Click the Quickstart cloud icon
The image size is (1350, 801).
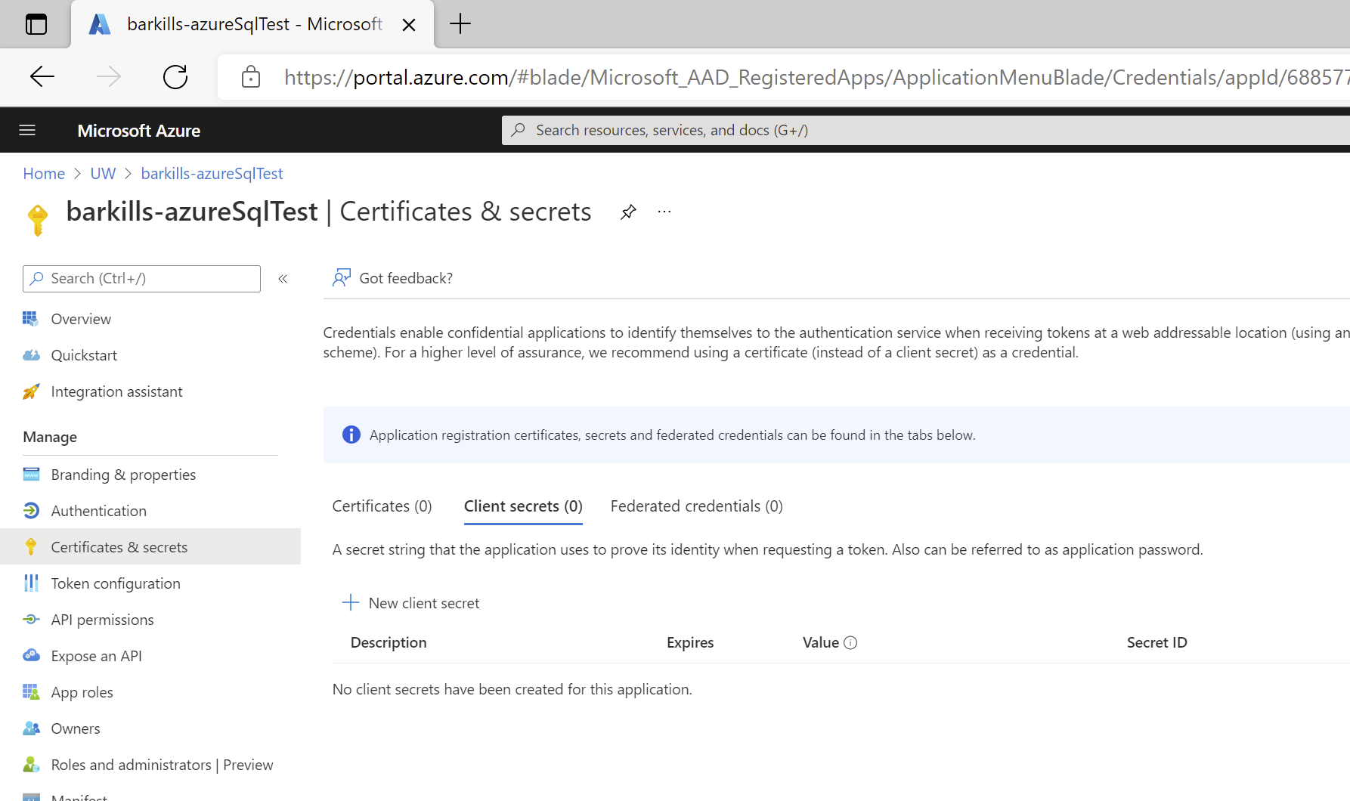click(31, 355)
